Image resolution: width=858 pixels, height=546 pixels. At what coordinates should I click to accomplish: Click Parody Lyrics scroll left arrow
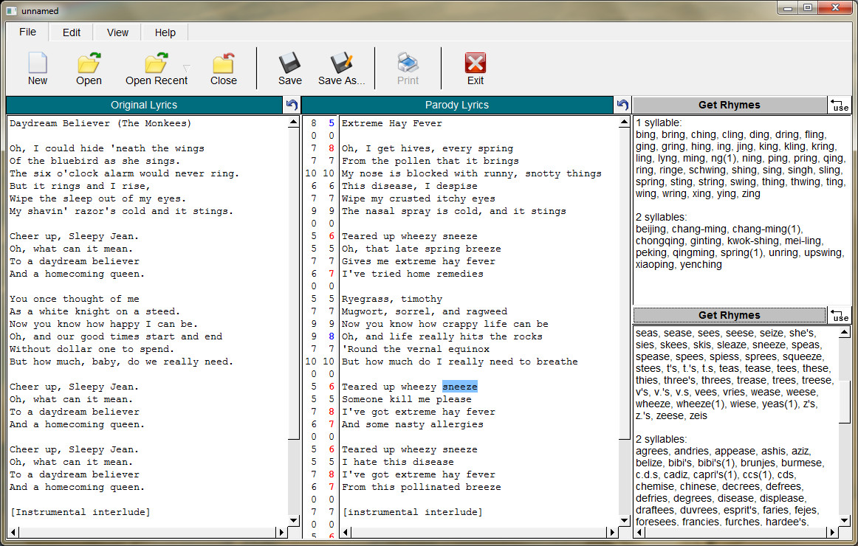[346, 532]
